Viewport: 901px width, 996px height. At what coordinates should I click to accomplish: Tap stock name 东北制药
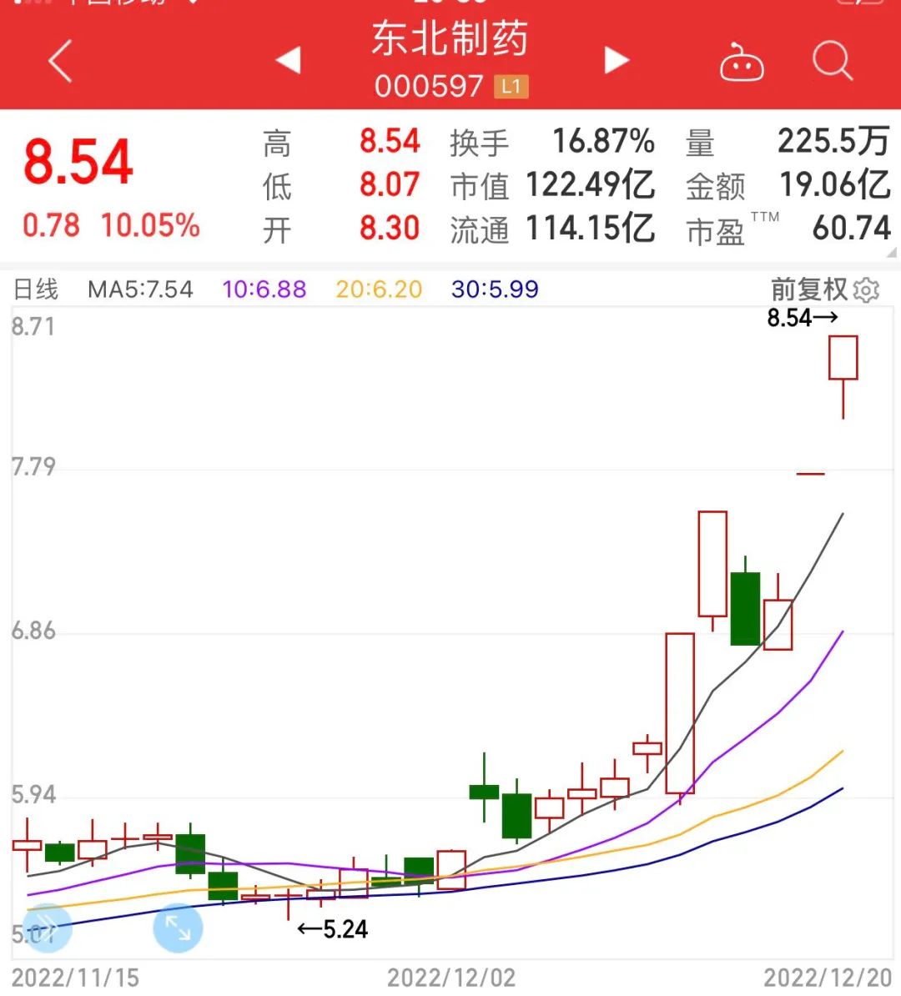tap(450, 38)
